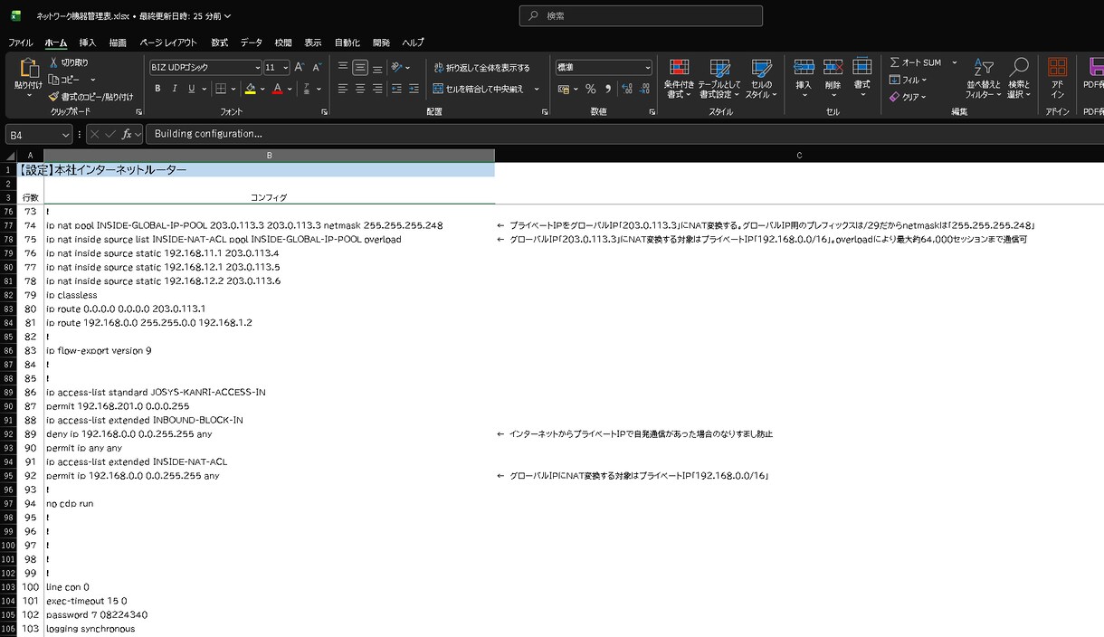Click the Copy icon

pyautogui.click(x=54, y=80)
